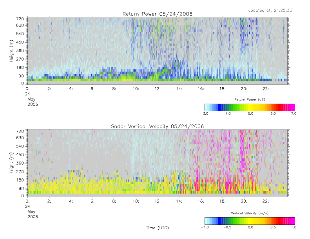The height and width of the screenshot is (239, 310).
Task: Click the -0.5 value under Velocity colorbar
Action: click(x=227, y=227)
